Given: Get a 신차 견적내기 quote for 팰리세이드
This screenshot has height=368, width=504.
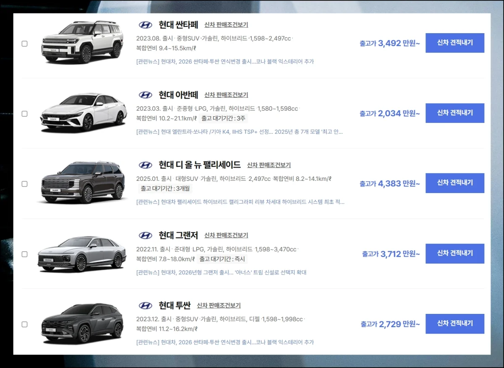Looking at the screenshot, I should pos(455,183).
